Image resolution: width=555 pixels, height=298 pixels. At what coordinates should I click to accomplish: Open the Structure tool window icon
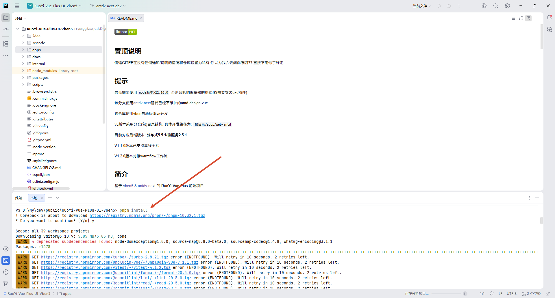pos(6,44)
